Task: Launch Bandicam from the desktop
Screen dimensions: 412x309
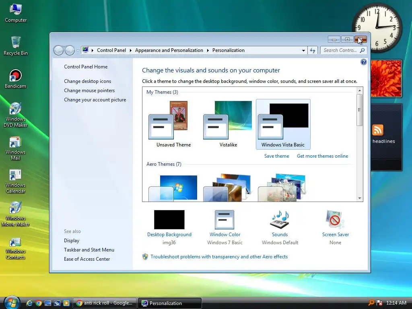Action: [16, 79]
